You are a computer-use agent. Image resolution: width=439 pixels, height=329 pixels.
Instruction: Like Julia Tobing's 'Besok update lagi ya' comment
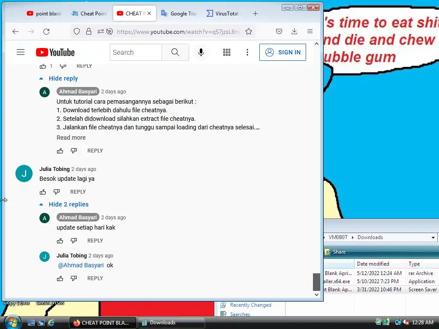point(43,192)
